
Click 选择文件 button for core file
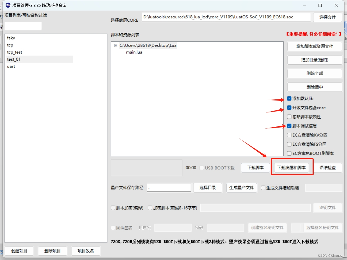click(327, 17)
